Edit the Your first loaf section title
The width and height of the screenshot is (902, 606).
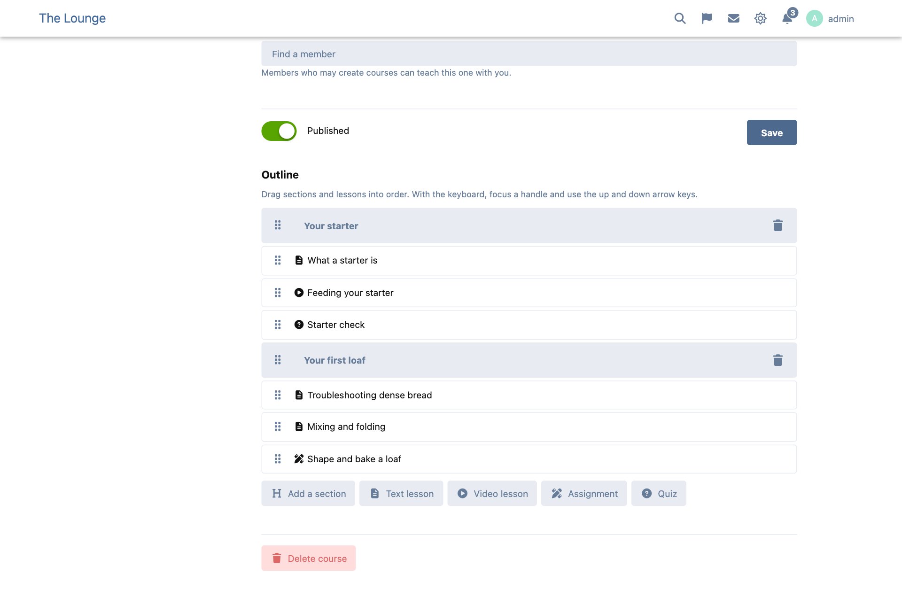tap(334, 360)
